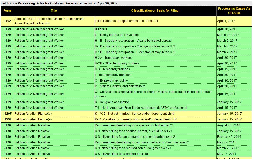
Task: Click the Title column header
Action: tap(54, 11)
